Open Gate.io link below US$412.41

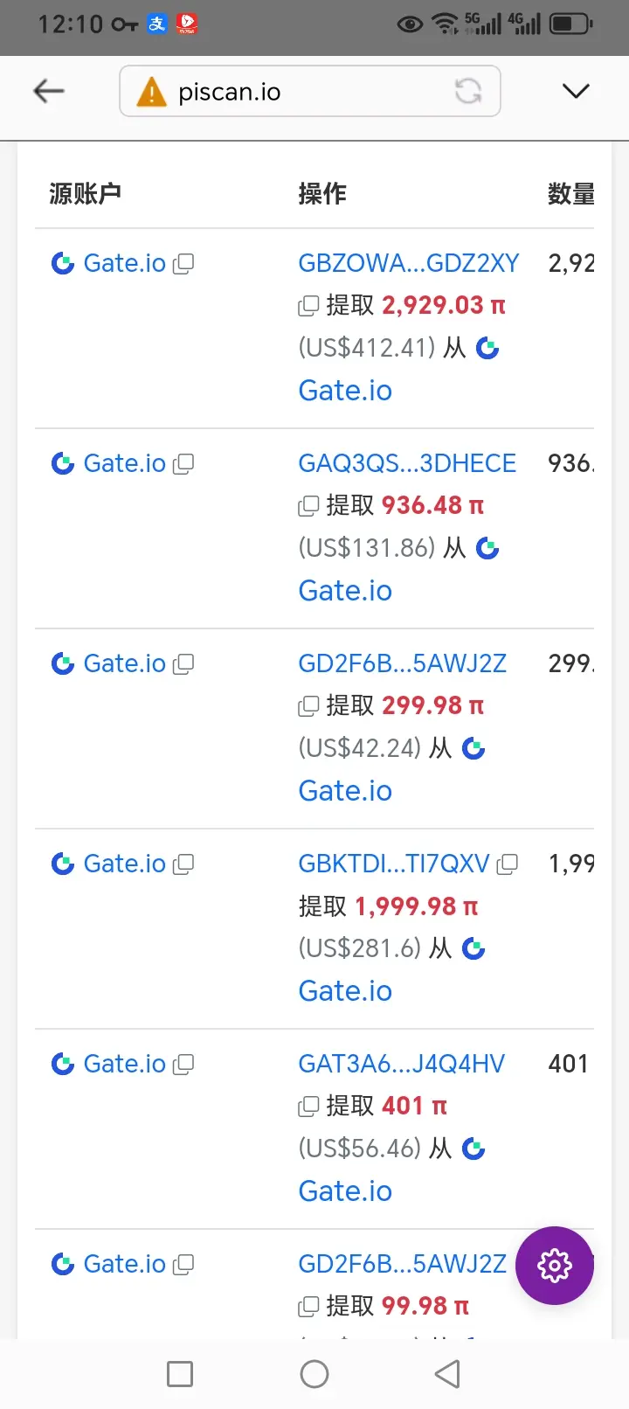click(345, 391)
